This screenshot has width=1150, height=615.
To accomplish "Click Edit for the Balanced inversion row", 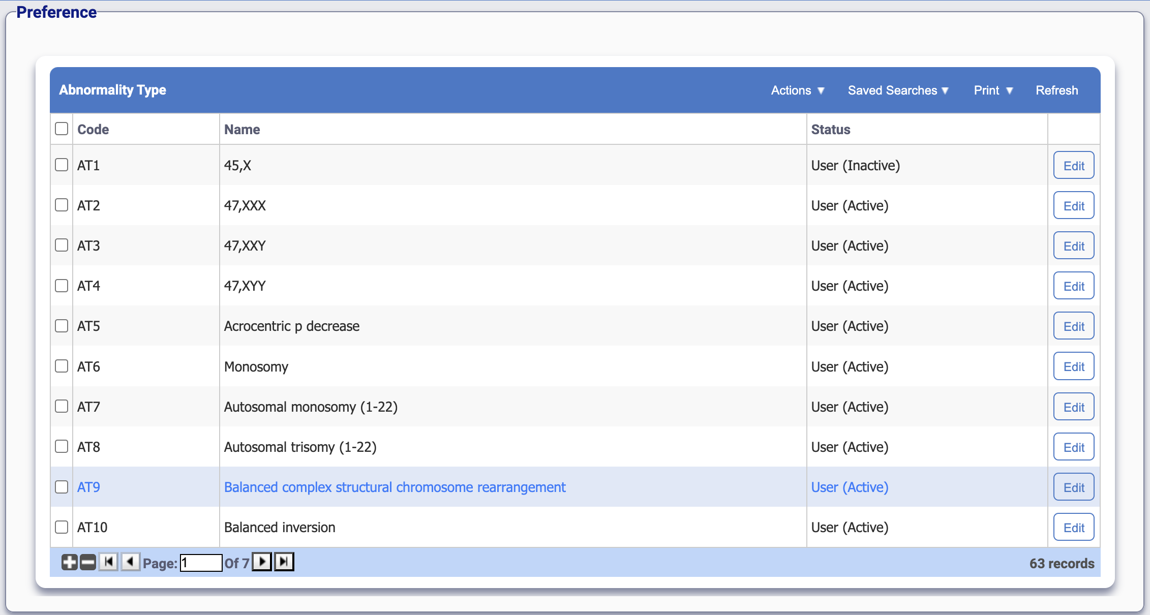I will [1073, 527].
